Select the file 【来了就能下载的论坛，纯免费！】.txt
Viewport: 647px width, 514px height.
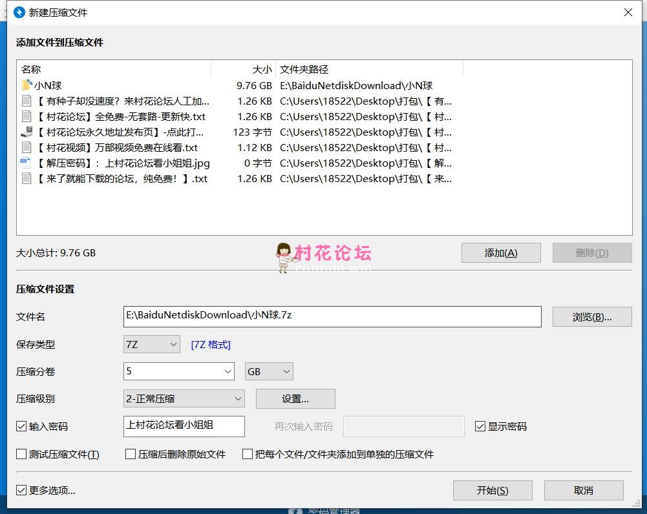point(122,178)
